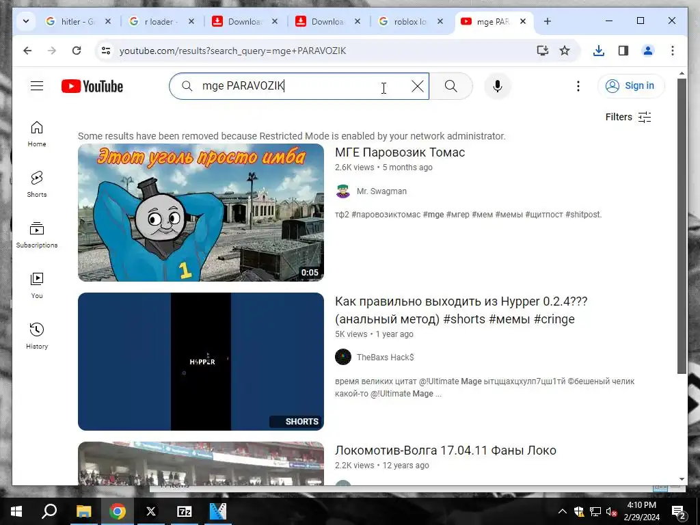Viewport: 700px width, 525px height.
Task: Open the notification center
Action: click(677, 512)
